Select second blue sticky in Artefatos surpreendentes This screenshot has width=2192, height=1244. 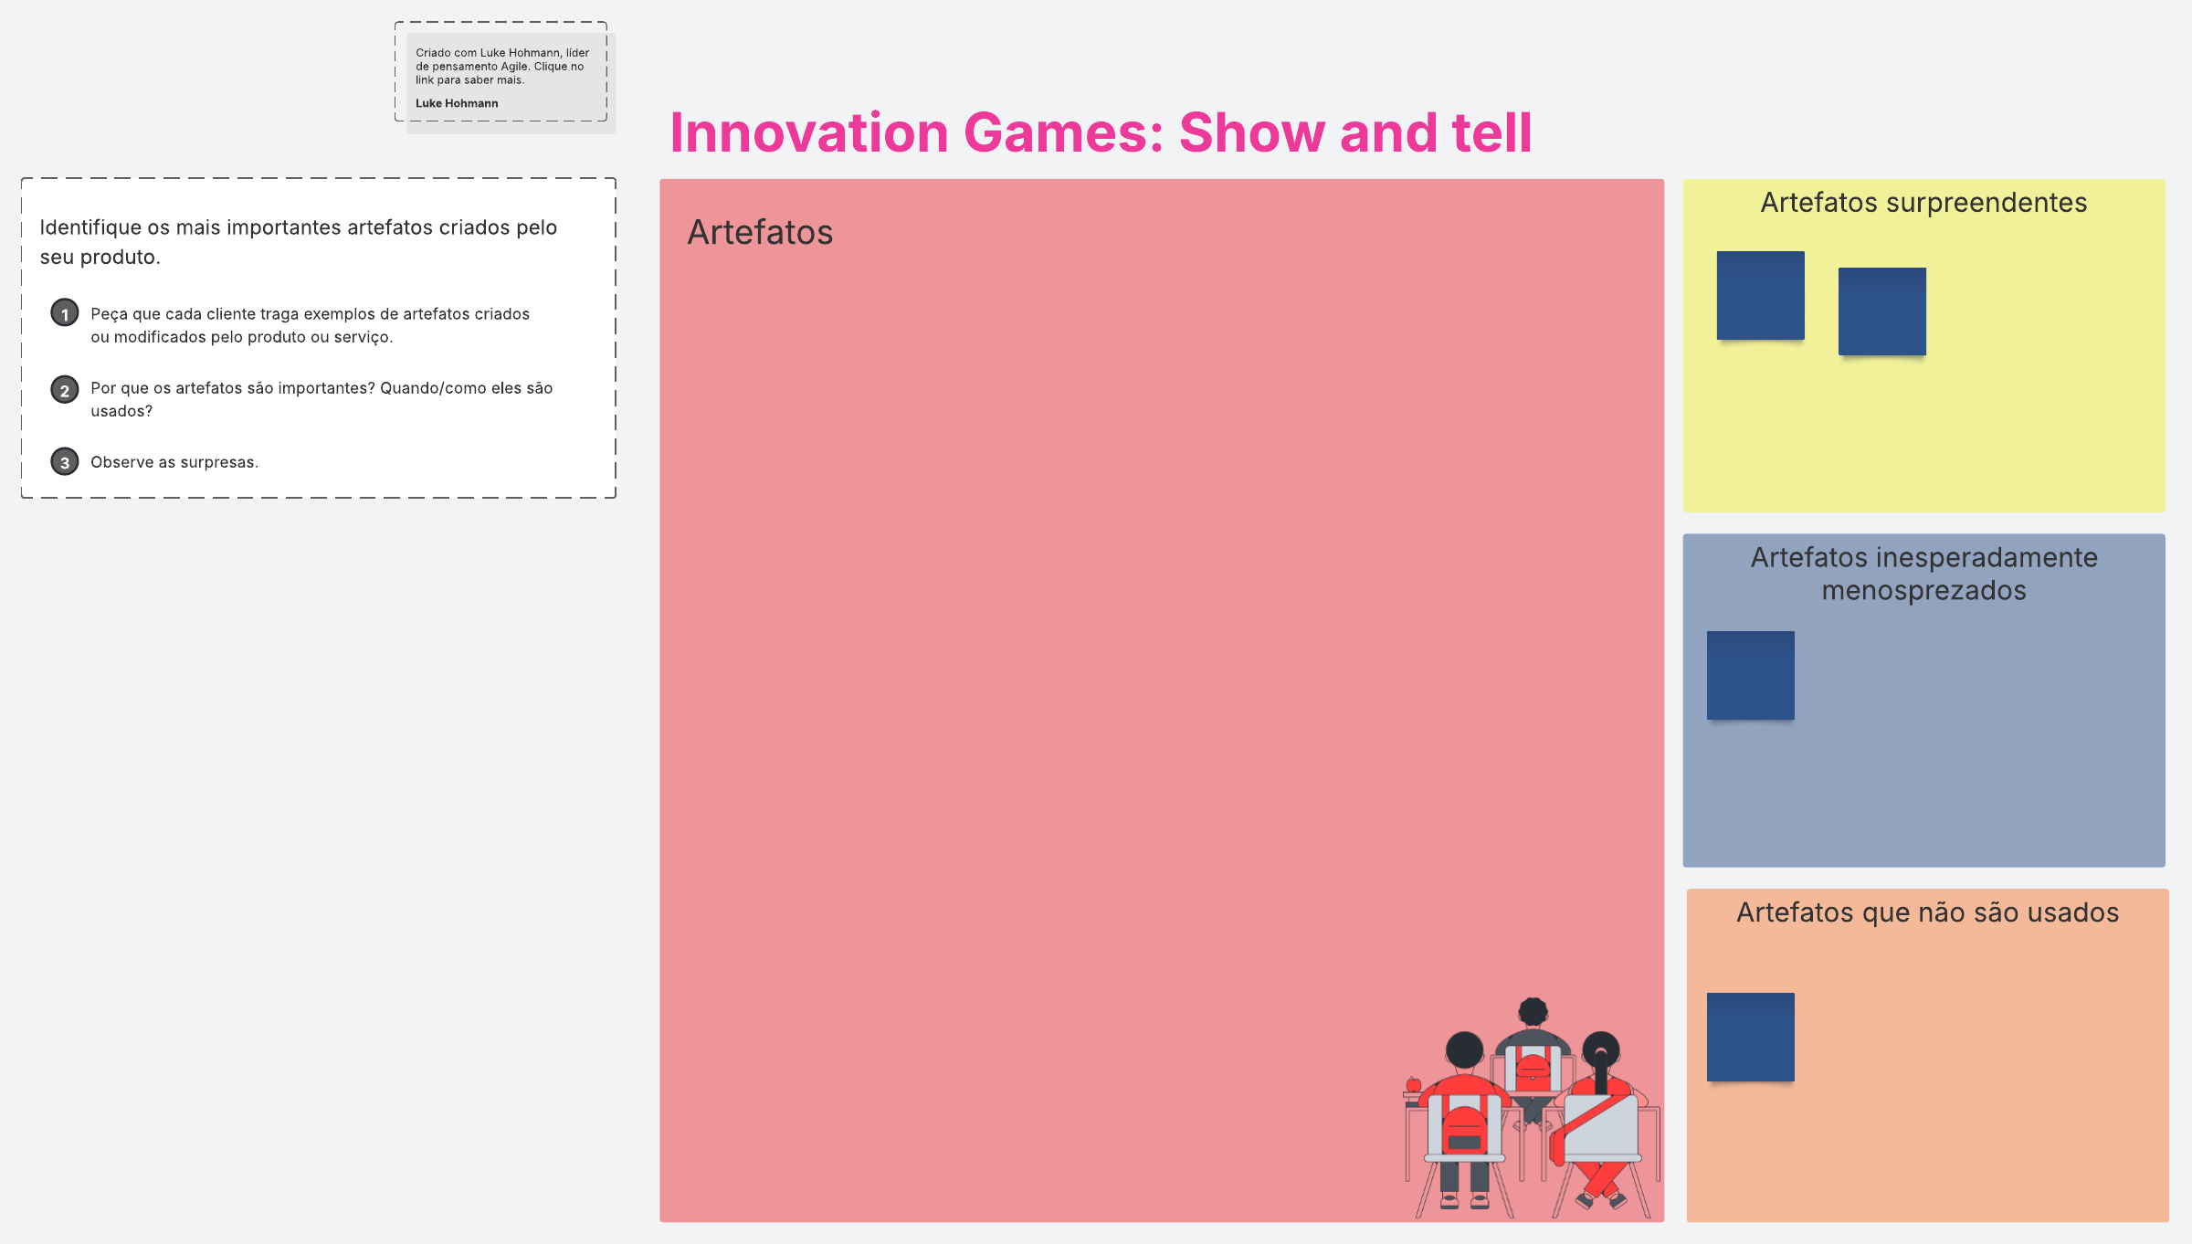click(x=1881, y=311)
